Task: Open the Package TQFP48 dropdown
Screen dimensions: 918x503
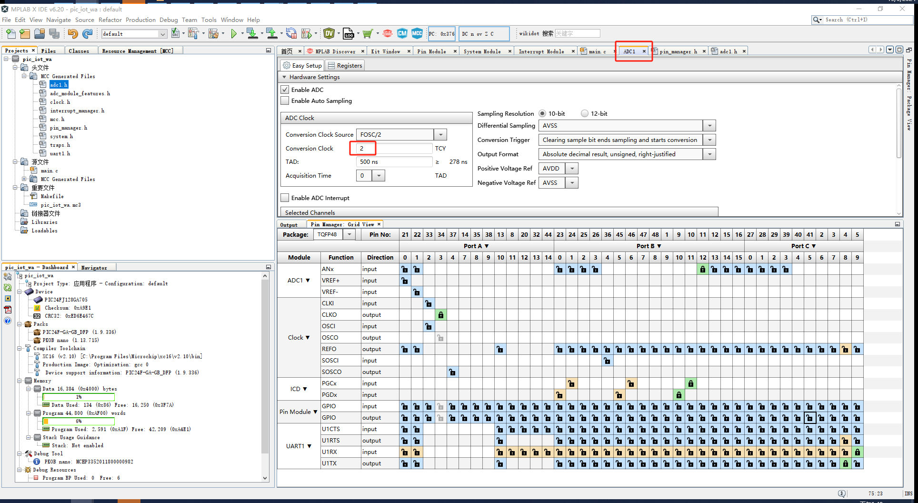Action: click(349, 234)
